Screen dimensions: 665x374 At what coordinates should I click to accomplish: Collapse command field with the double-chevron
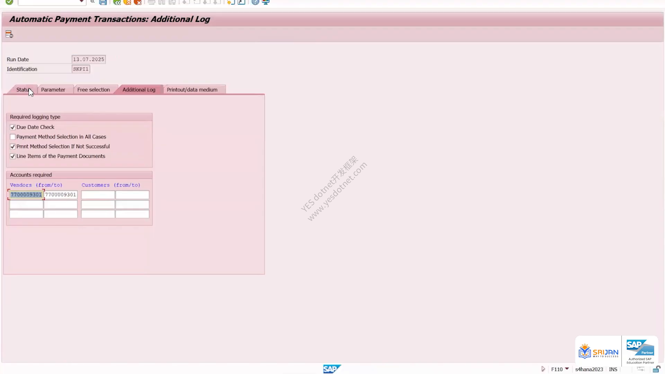click(92, 2)
